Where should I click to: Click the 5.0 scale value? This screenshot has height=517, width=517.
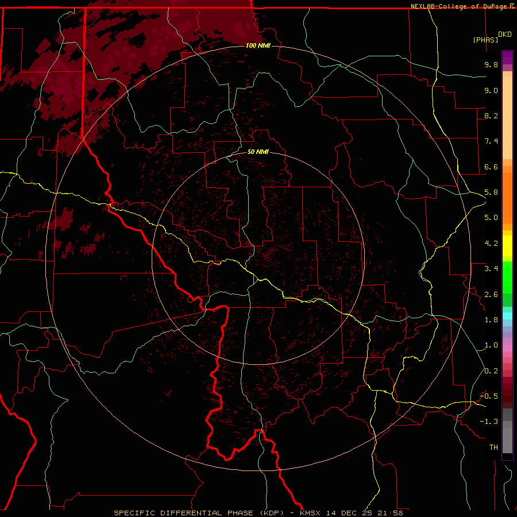point(491,218)
